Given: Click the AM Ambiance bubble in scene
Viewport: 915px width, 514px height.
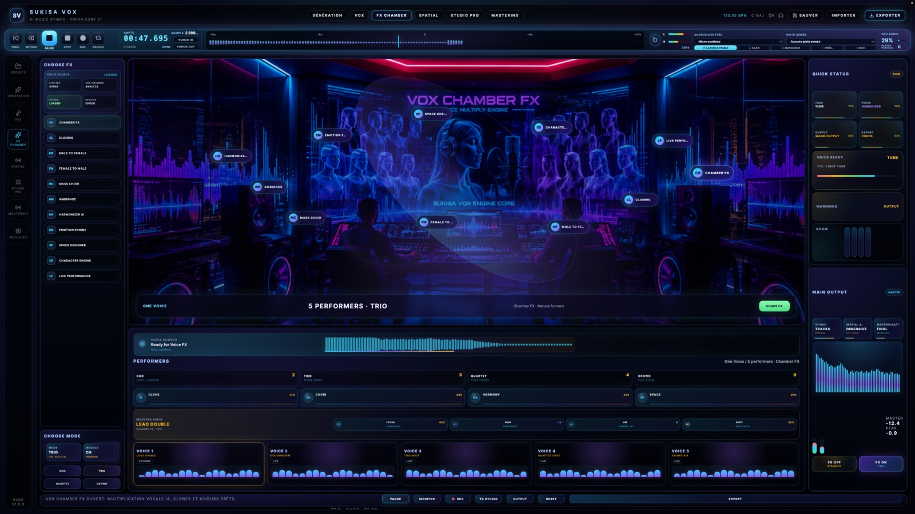Looking at the screenshot, I should (x=269, y=187).
